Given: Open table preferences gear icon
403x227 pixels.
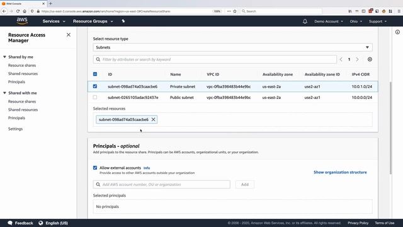Looking at the screenshot, I should pos(370,59).
